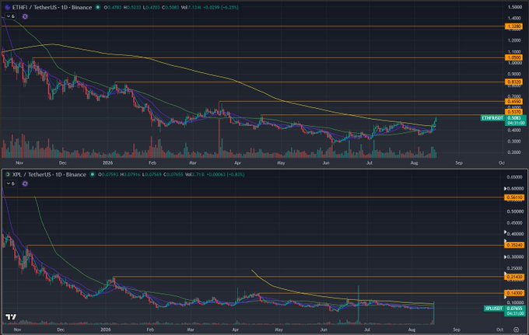Select the 0.6550 price level label
This screenshot has height=335, width=529.
(513, 102)
